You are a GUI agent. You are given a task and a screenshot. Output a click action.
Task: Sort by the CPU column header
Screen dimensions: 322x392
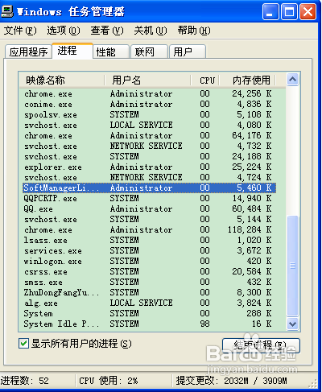pyautogui.click(x=205, y=80)
